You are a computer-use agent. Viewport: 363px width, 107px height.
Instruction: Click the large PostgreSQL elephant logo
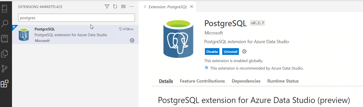coord(178,39)
